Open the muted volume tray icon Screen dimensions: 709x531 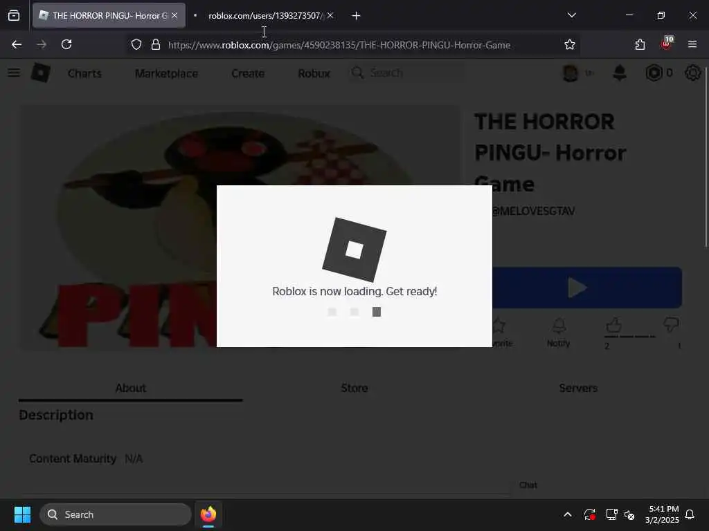tap(629, 514)
